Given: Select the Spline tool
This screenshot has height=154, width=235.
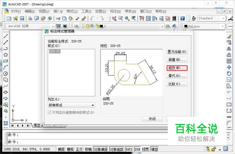Looking at the screenshot, I should click(5, 86).
